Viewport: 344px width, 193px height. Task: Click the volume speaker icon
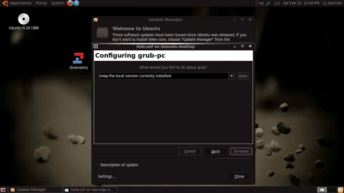coord(261,3)
